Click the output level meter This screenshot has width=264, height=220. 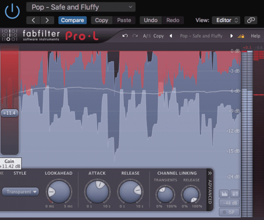coord(247,134)
